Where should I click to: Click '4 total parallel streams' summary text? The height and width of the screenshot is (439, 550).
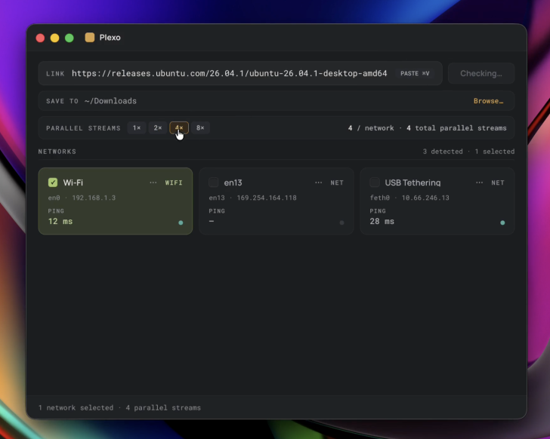pyautogui.click(x=456, y=128)
